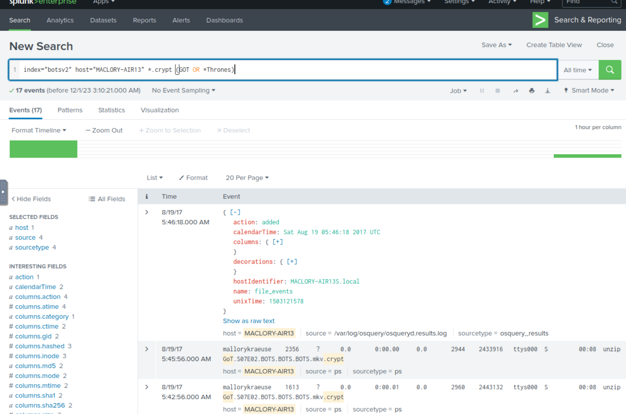The image size is (626, 414).
Task: Select the small green timeline bar on right
Action: click(587, 156)
